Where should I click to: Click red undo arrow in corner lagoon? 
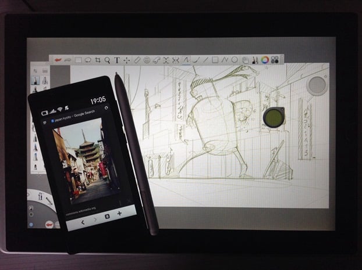pos(49,224)
